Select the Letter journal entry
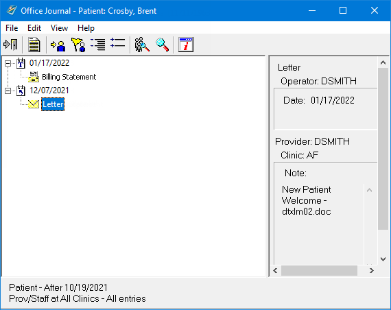Screen dimensions: 391x310 53,104
